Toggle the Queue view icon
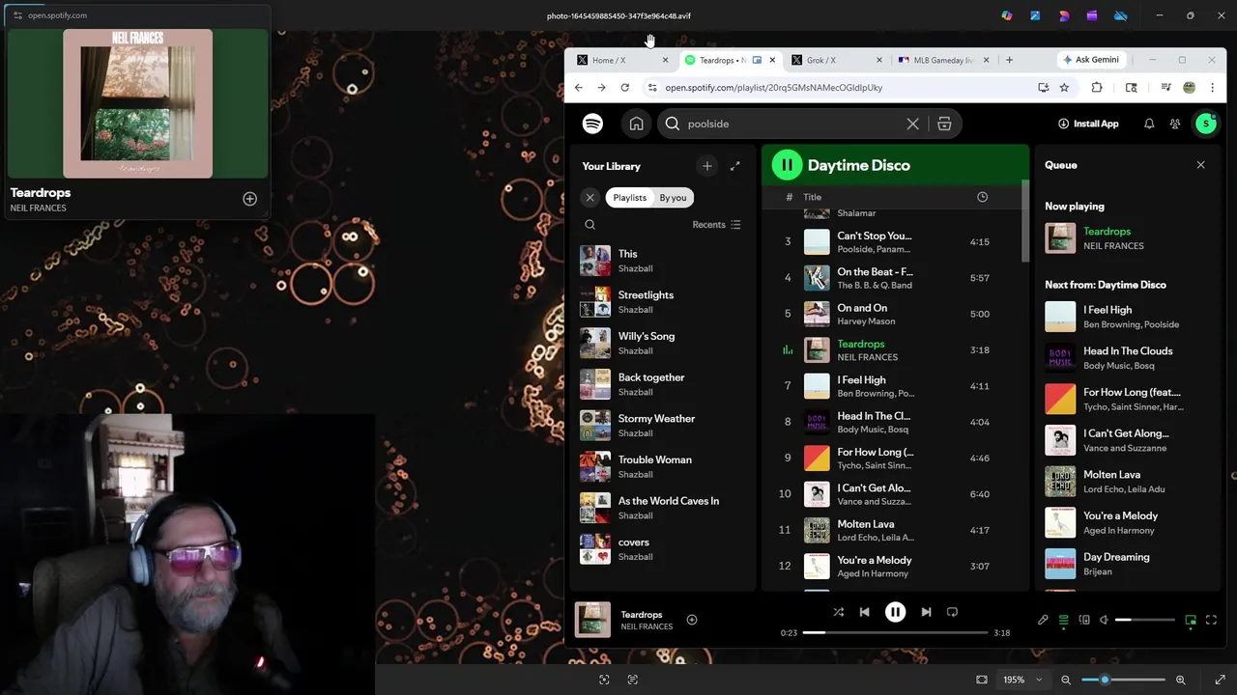The width and height of the screenshot is (1237, 695). click(x=1063, y=621)
